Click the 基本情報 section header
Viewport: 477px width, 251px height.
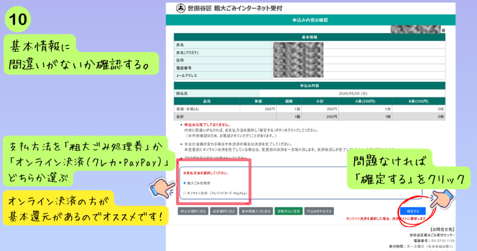pos(309,37)
